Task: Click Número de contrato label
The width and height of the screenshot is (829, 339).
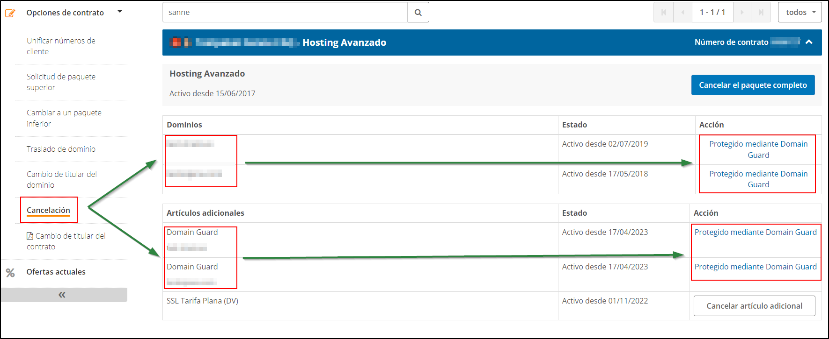Action: (x=731, y=42)
